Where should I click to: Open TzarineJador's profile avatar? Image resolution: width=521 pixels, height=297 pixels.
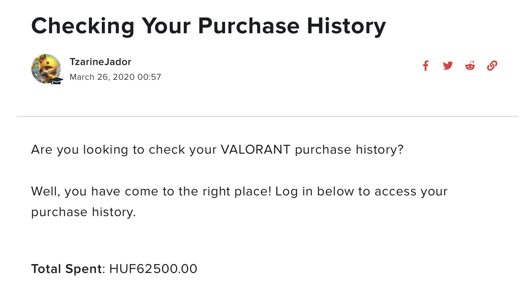(45, 68)
